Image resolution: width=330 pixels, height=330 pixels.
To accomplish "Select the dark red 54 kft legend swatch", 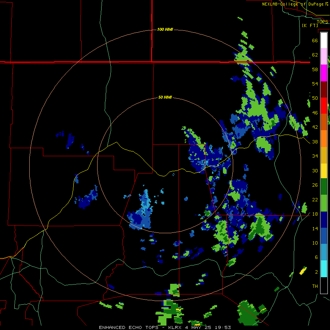I will [324, 89].
